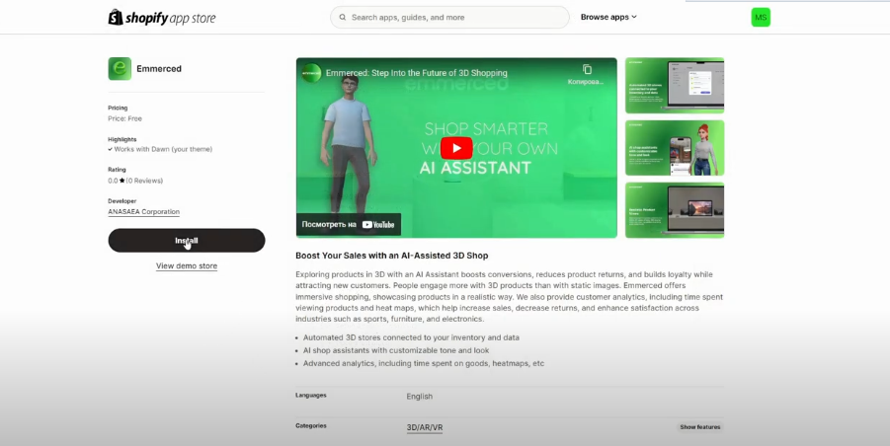
Task: Click the rating star icon
Action: click(122, 181)
